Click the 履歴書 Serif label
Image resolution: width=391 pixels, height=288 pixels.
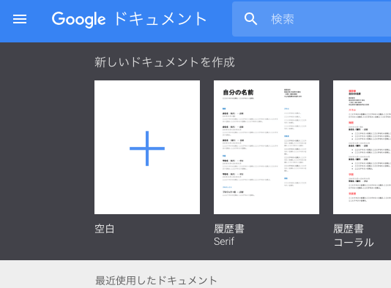click(x=229, y=235)
